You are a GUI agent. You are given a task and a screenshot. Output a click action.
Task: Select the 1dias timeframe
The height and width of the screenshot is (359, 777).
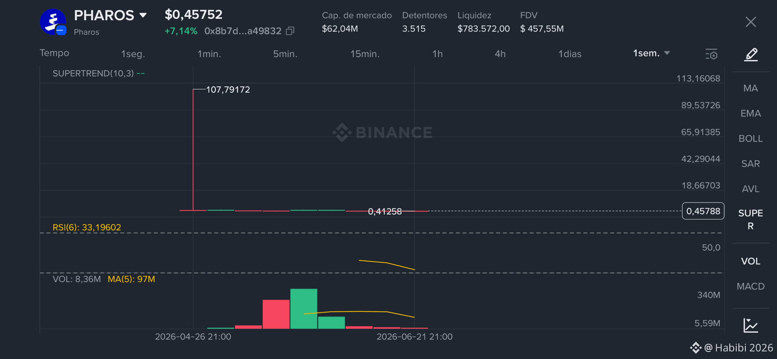570,54
